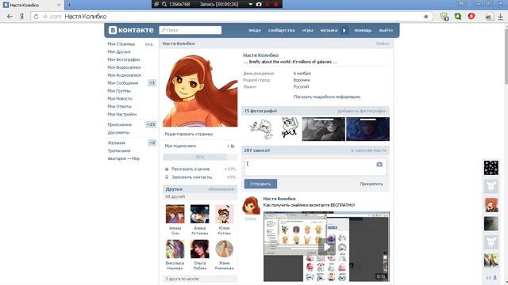Open the first sketch photo thumbnail

point(261,129)
